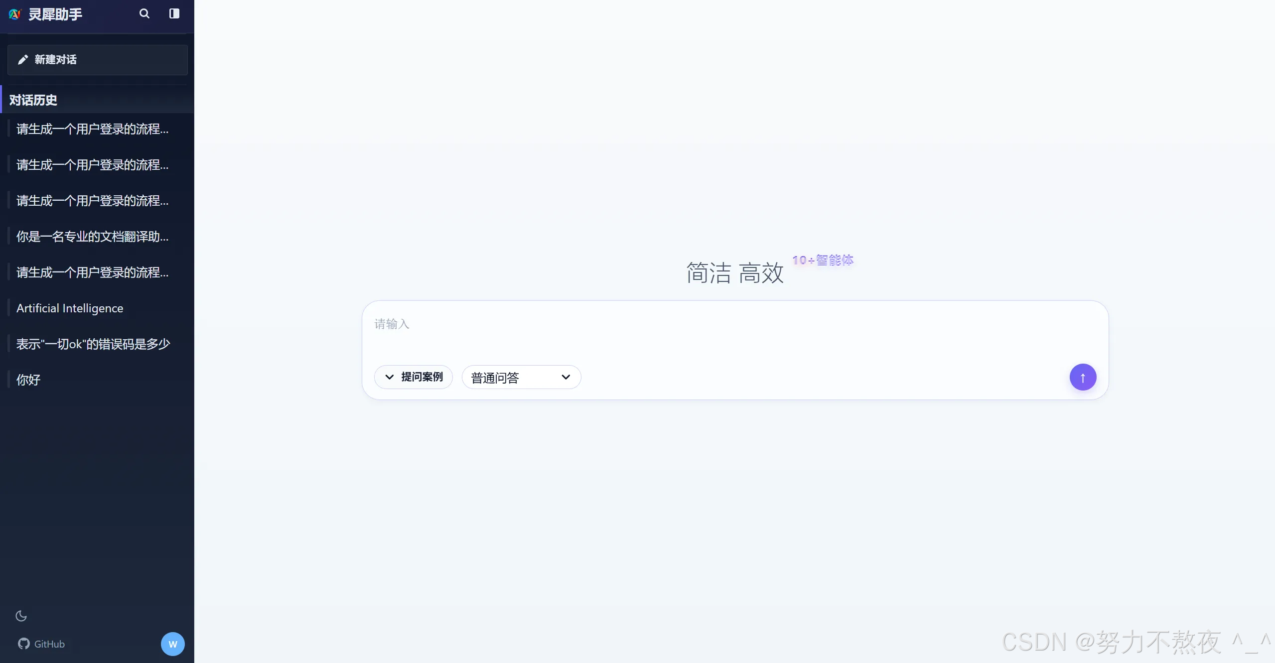This screenshot has height=663, width=1275.
Task: Click the W user avatar
Action: (x=172, y=644)
